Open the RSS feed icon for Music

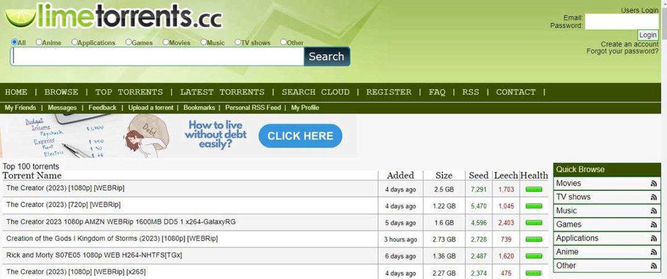point(653,211)
